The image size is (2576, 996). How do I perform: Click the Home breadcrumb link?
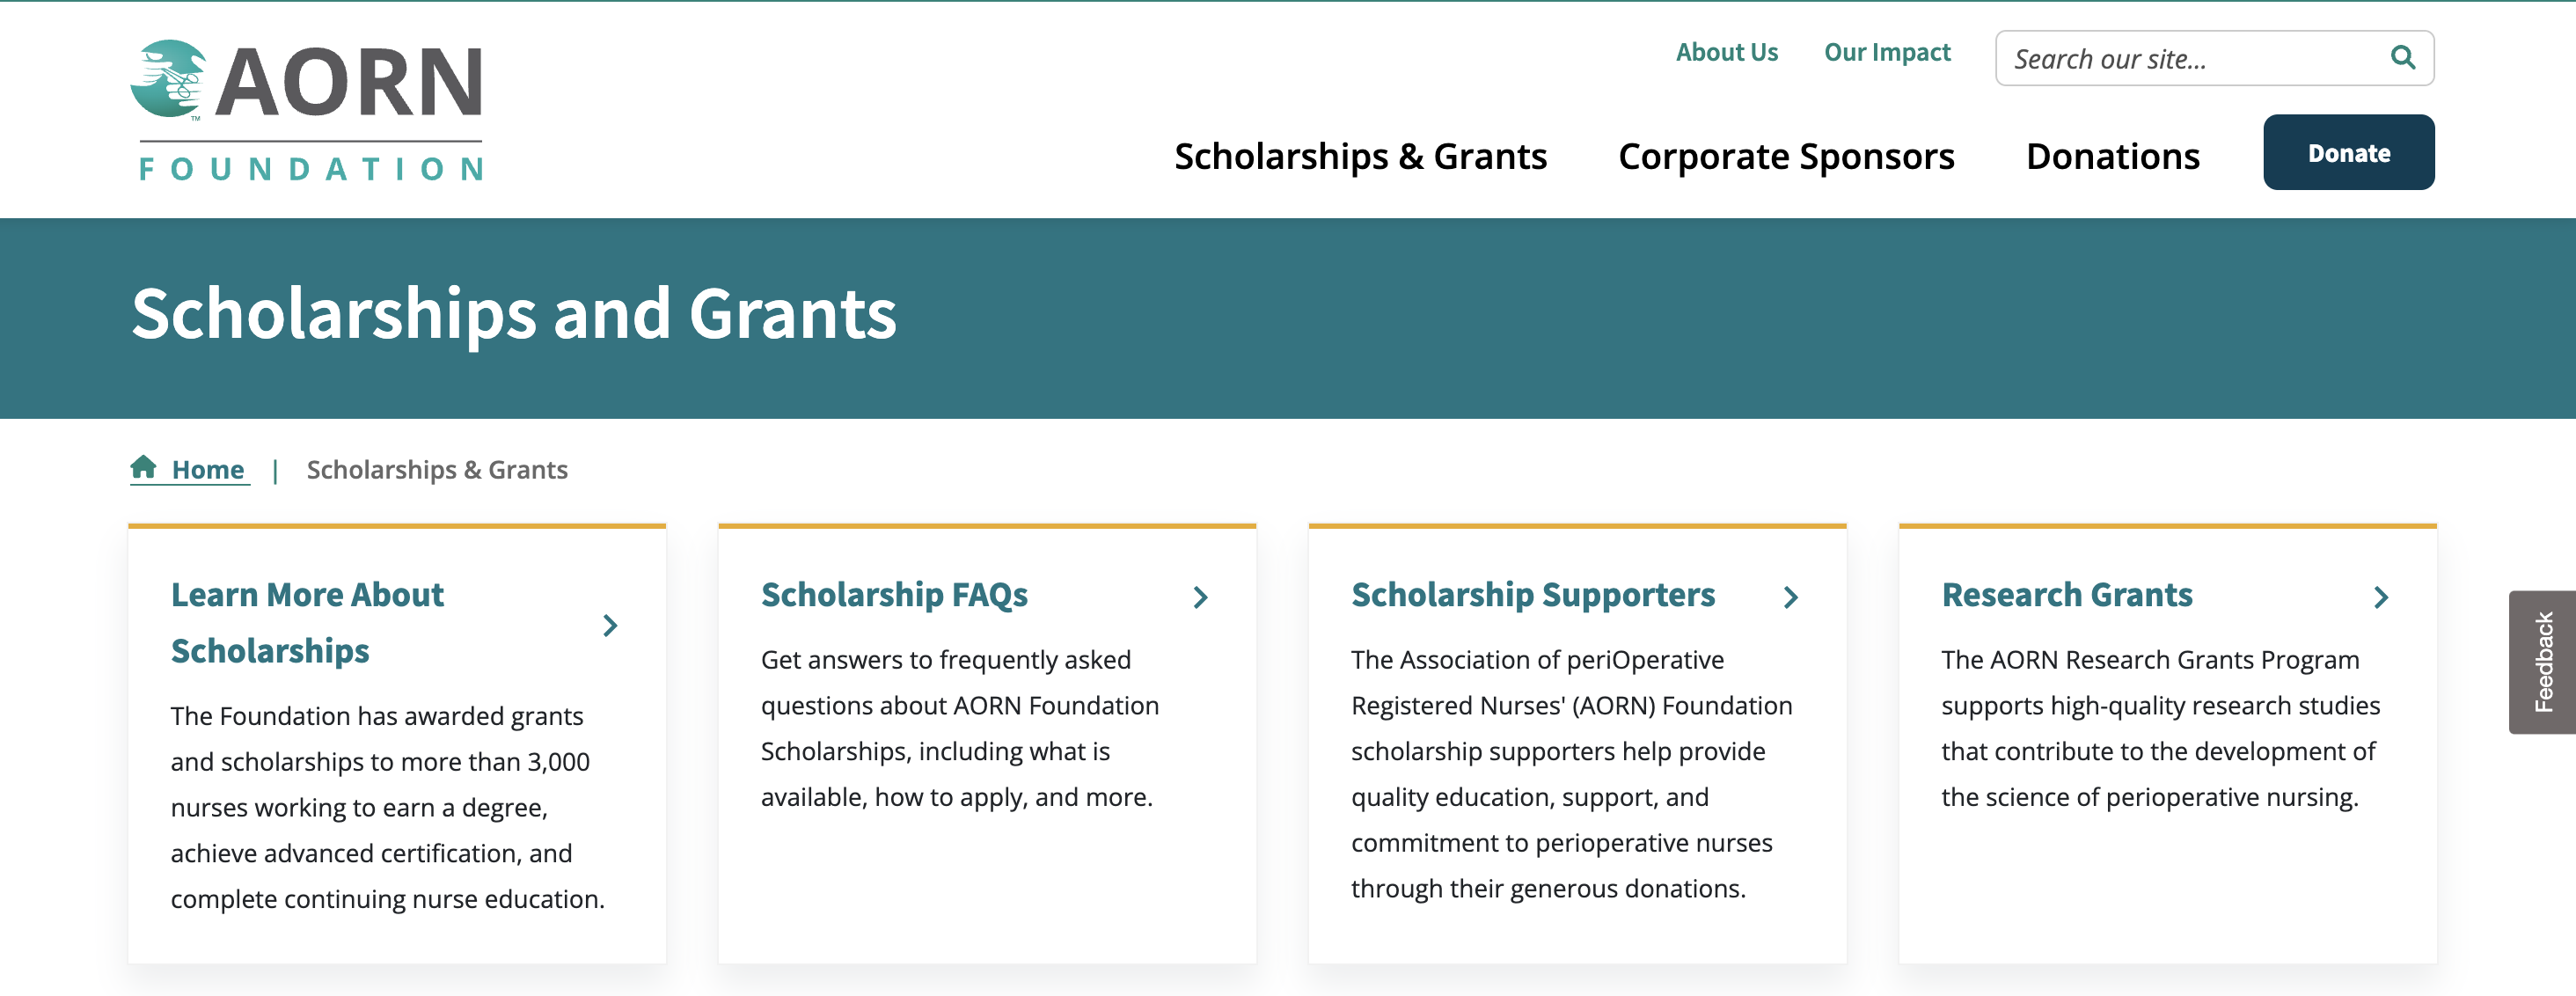click(x=209, y=468)
